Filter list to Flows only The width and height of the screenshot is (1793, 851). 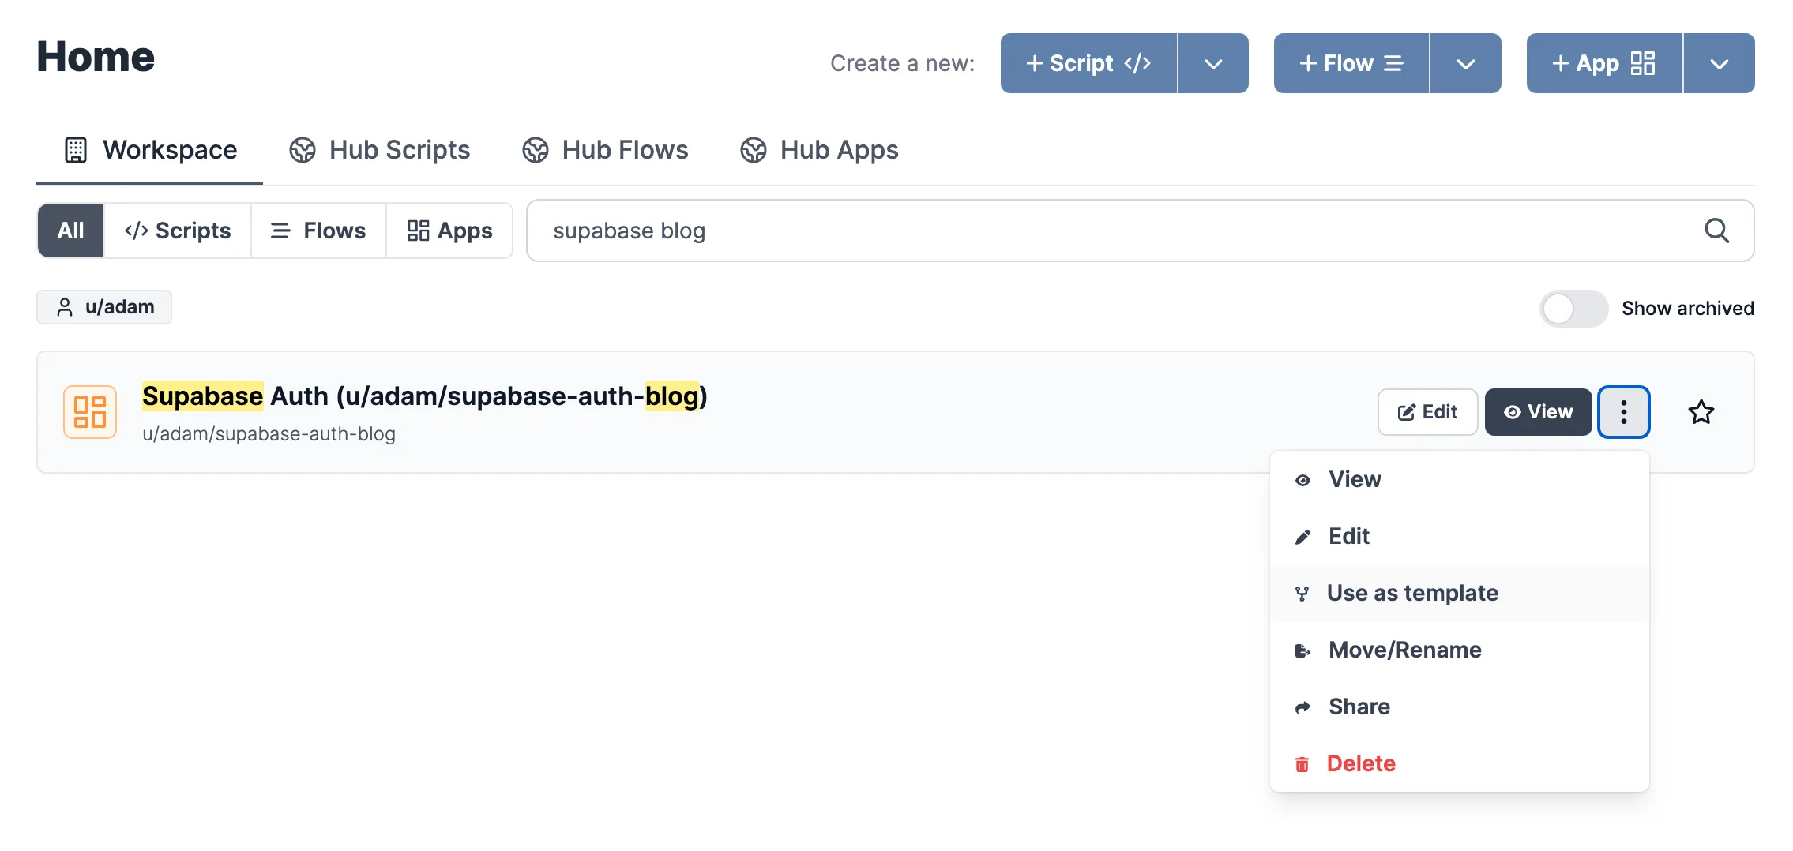coord(318,231)
